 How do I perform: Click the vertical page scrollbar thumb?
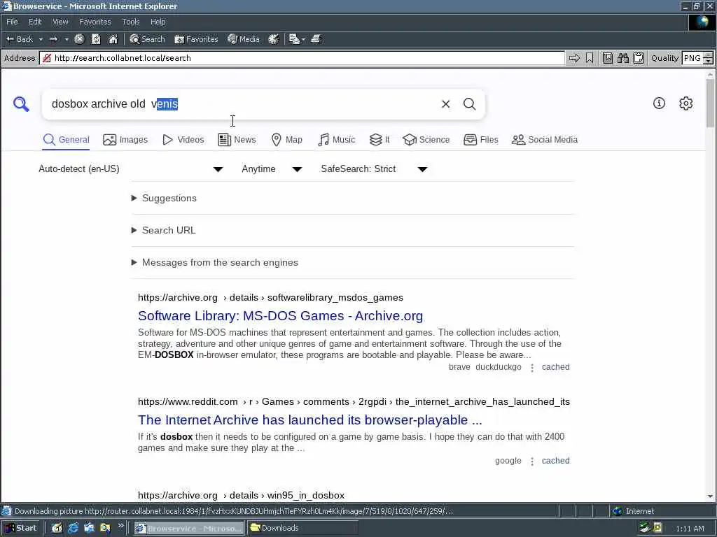coord(710,103)
